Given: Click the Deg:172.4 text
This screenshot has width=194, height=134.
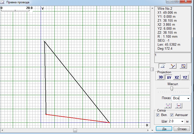Looking at the screenshot, I should (x=165, y=48).
